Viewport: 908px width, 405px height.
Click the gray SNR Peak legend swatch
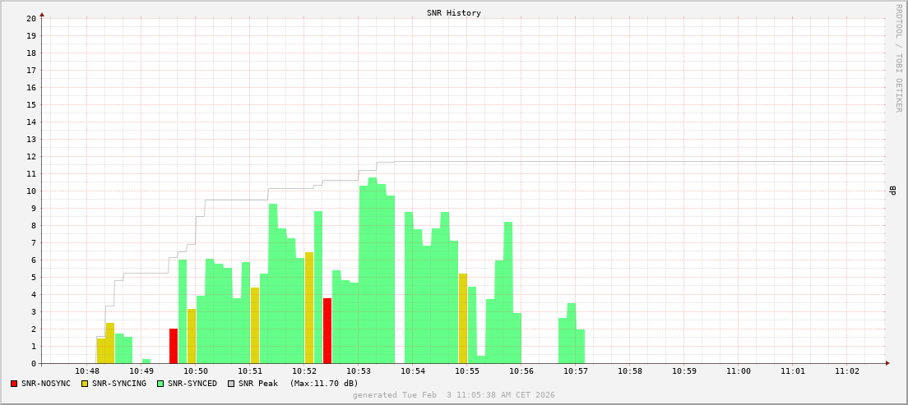click(231, 384)
